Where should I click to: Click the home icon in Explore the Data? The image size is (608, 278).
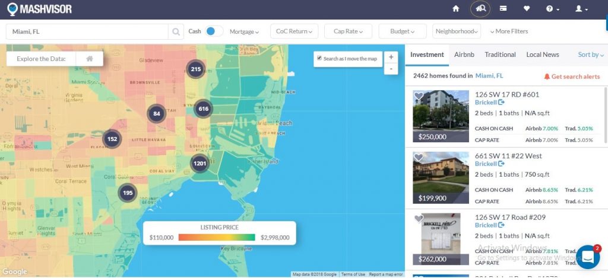(x=90, y=59)
